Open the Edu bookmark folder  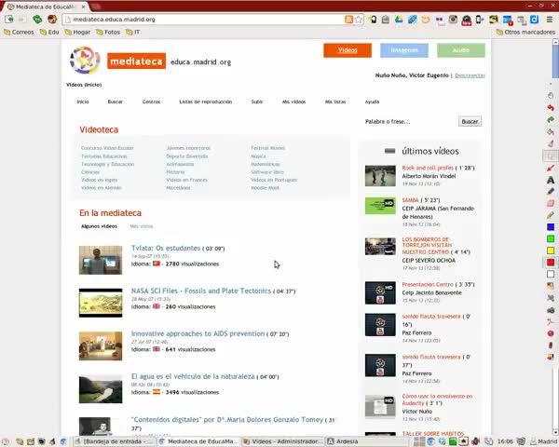(x=49, y=32)
